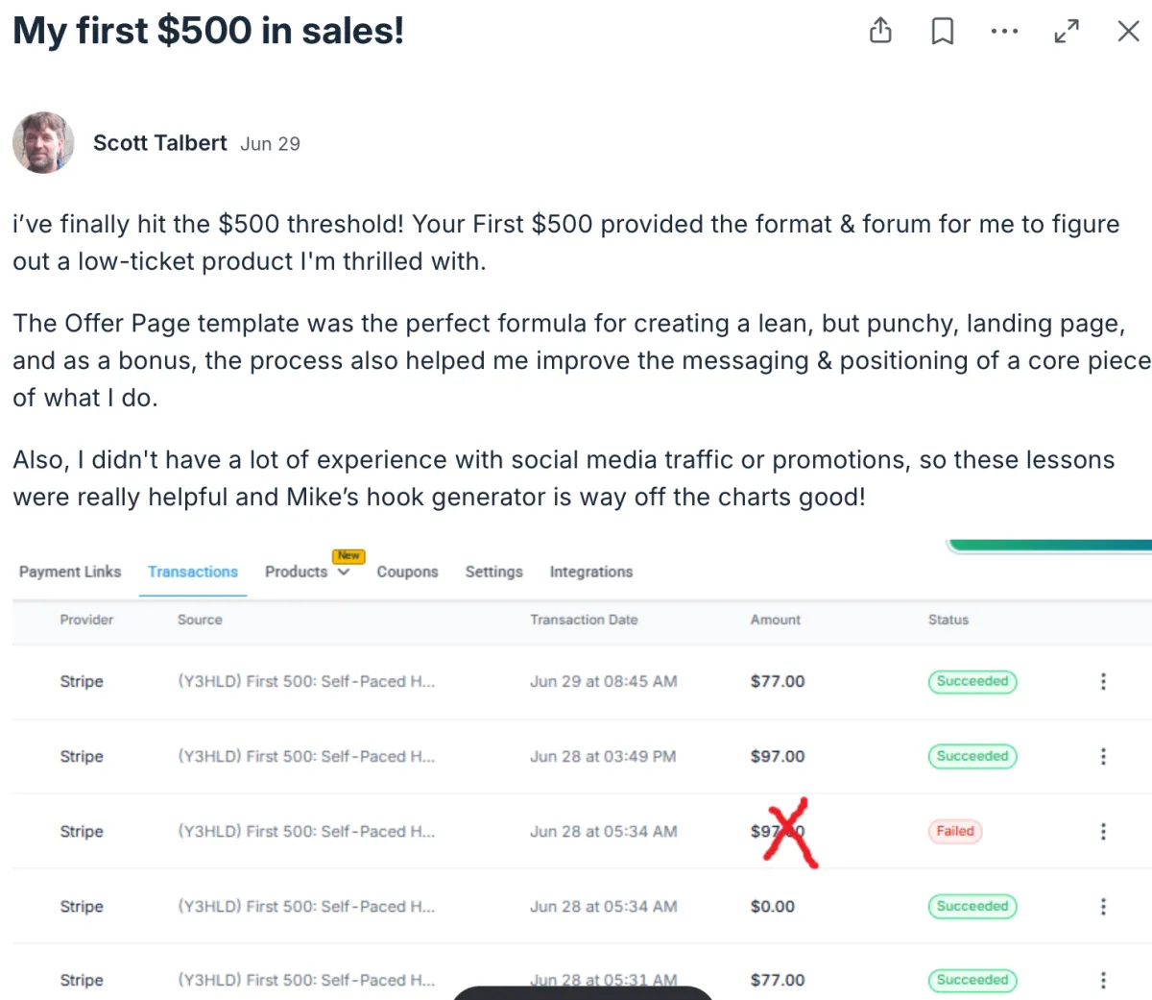Open the Coupons tab
Screen dimensions: 1152x1000
[x=407, y=572]
